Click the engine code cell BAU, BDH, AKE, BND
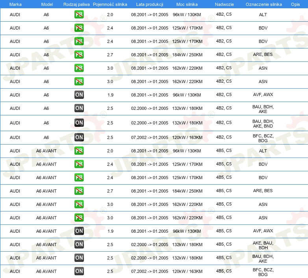Image resolution: width=308 pixels, height=278 pixels. [x=263, y=124]
